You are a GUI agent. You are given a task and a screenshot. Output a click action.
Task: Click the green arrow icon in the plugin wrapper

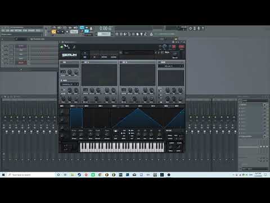(x=61, y=47)
